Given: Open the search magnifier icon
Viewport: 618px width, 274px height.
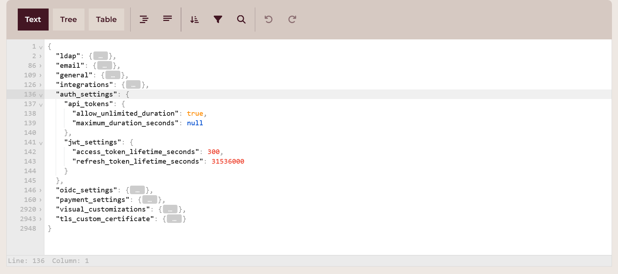Looking at the screenshot, I should click(x=241, y=20).
